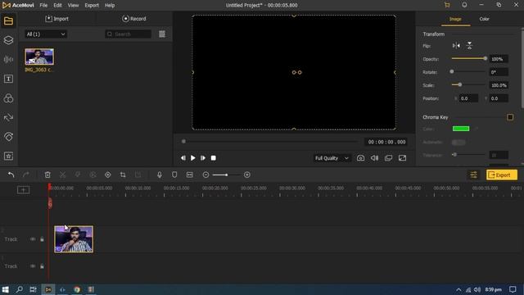Click the Record button
The image size is (524, 295).
click(x=134, y=19)
